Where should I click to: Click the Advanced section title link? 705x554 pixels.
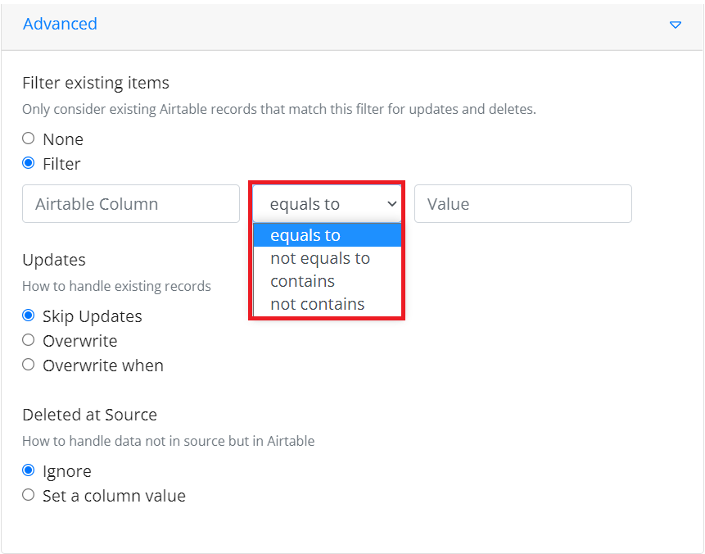[x=60, y=24]
